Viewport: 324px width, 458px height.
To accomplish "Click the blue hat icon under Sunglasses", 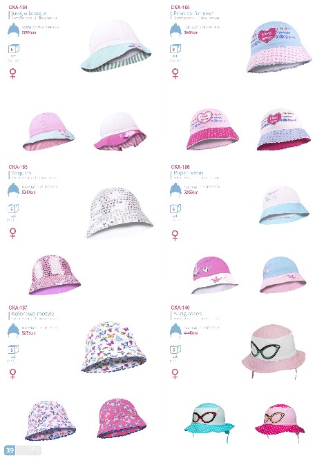I will click(x=175, y=330).
